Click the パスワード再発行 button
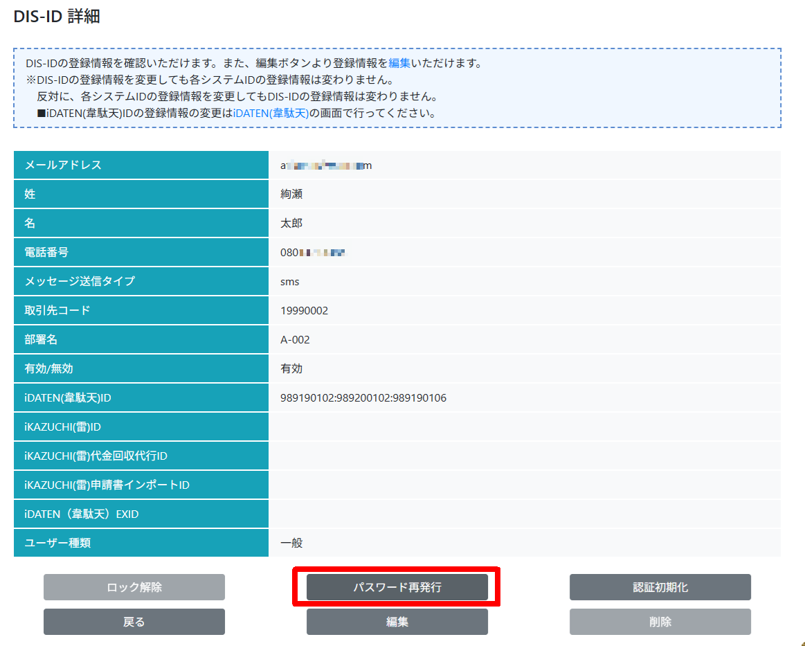The height and width of the screenshot is (646, 805). coord(397,587)
